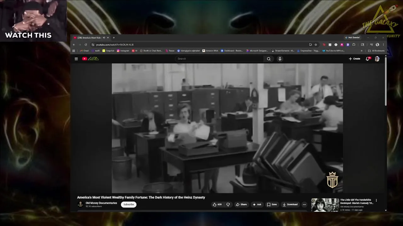The height and width of the screenshot is (226, 403).
Task: Open the Old Money Documentaries channel name
Action: [101, 203]
